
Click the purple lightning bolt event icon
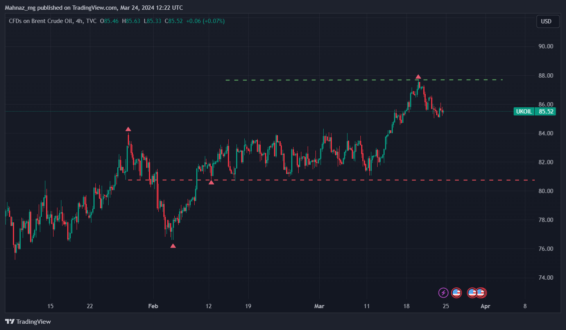click(x=443, y=293)
